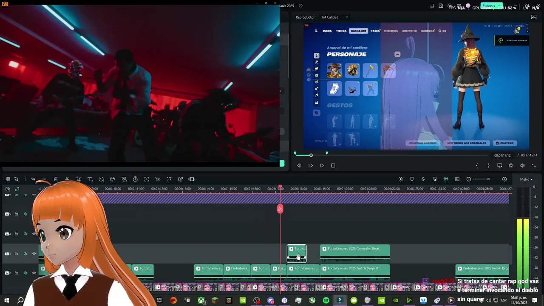Screen dimensions: 544x306
Task: Mute video track 5
Action: point(25,214)
